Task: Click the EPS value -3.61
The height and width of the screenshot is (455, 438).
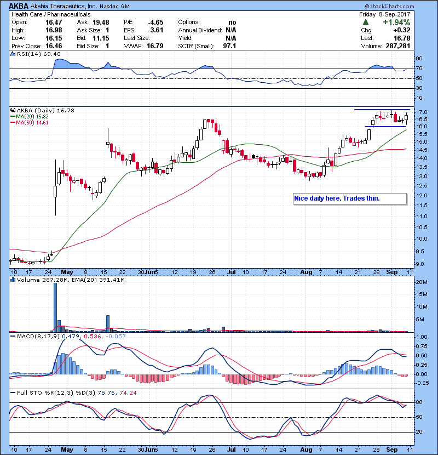Action: point(155,30)
